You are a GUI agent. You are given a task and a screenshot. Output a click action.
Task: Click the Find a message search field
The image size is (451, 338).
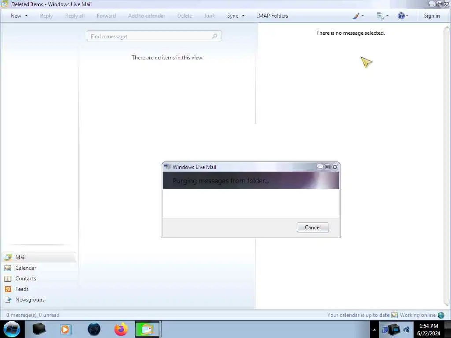coord(154,36)
